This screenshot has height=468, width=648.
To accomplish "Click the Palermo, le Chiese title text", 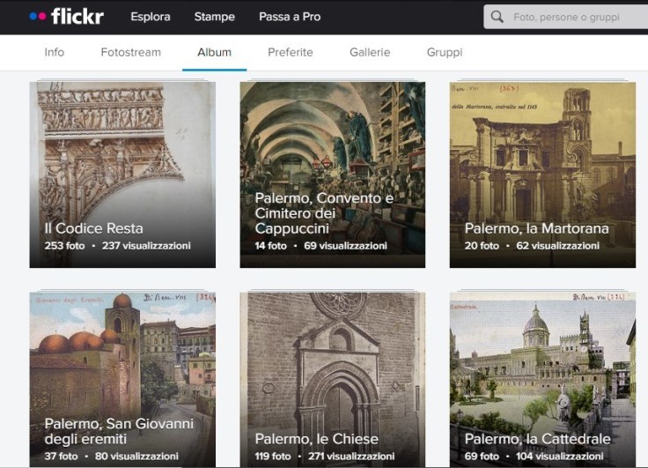I will click(317, 439).
